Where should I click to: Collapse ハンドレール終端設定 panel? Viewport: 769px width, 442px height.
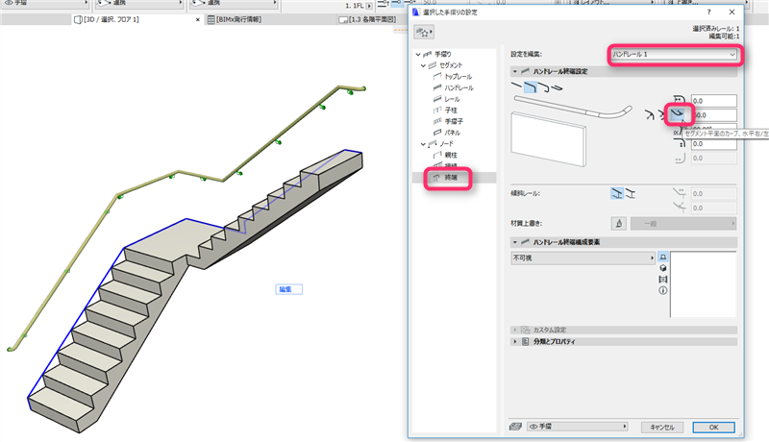515,71
